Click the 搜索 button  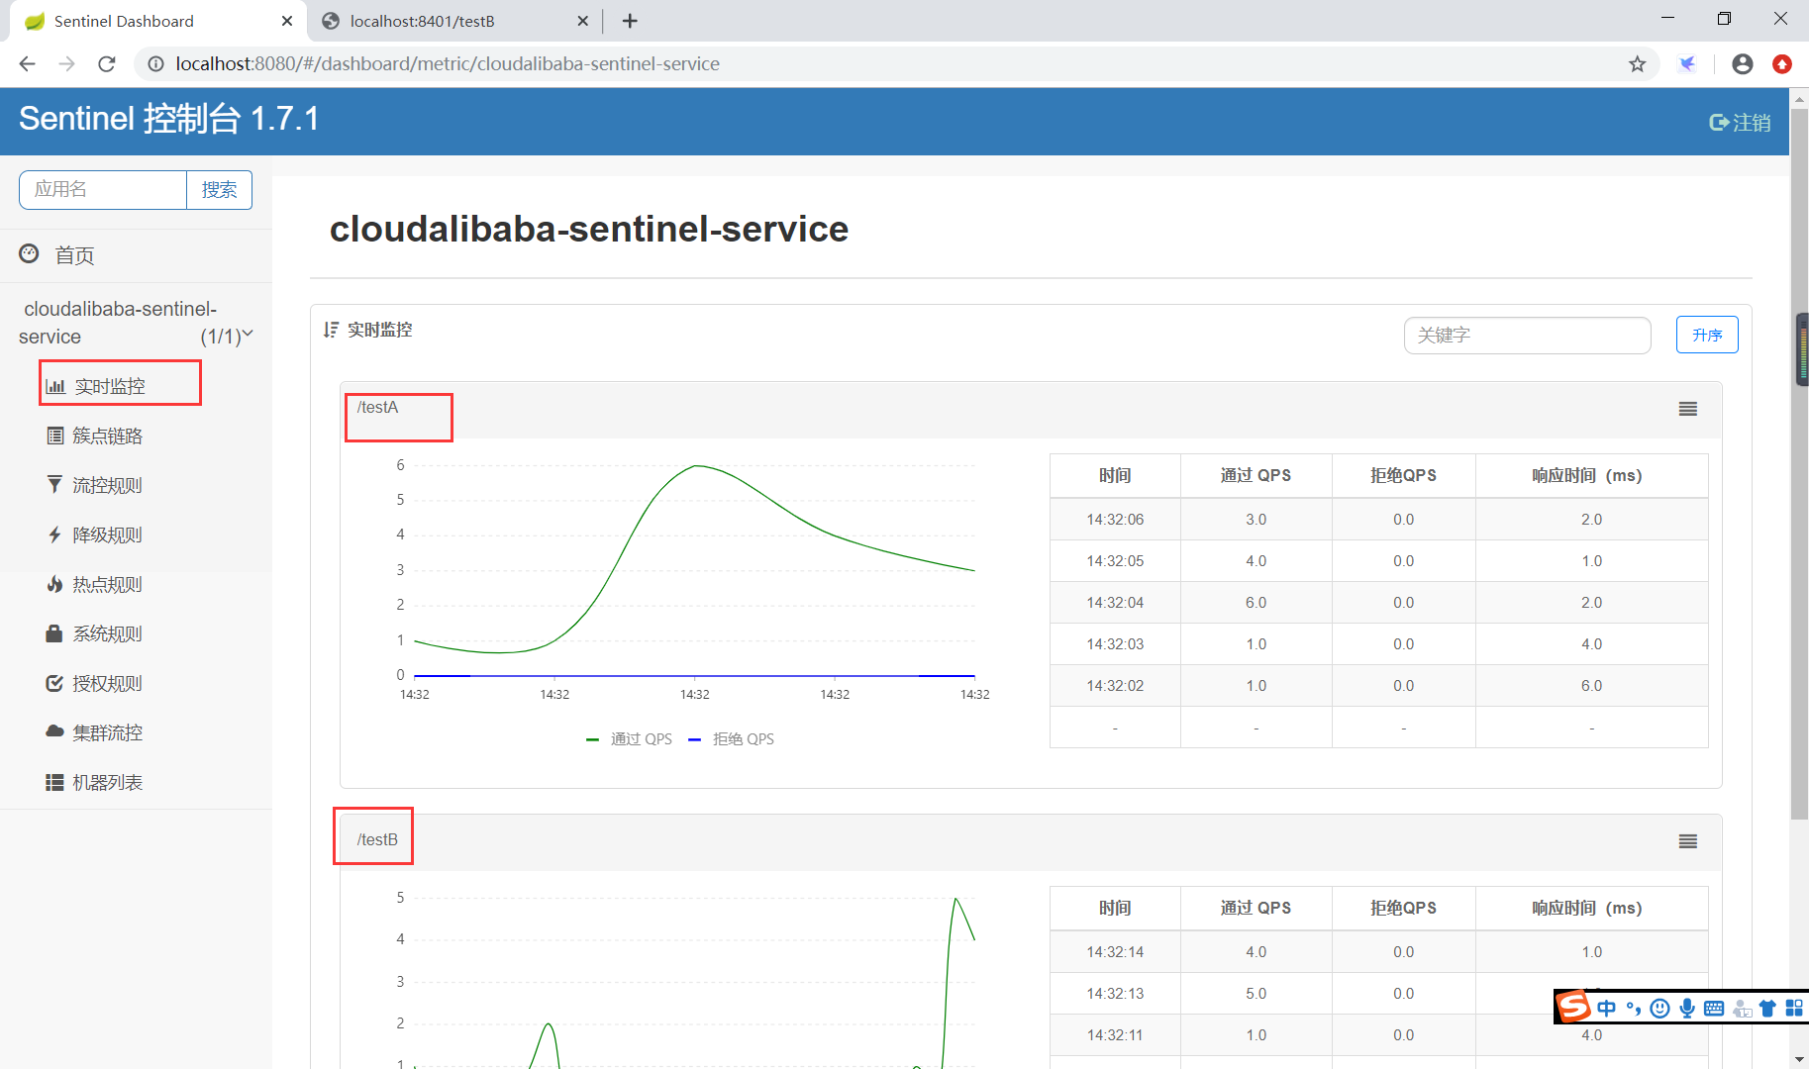[x=219, y=189]
